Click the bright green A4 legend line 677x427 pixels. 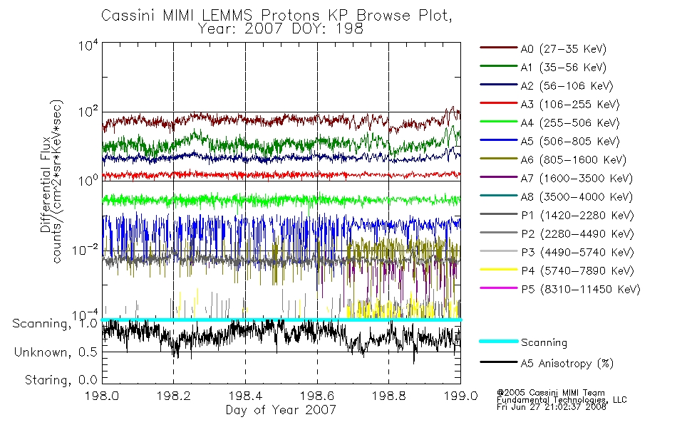tap(498, 122)
